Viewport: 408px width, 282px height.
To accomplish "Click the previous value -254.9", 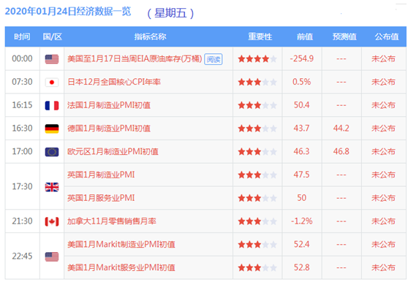I will [x=302, y=58].
